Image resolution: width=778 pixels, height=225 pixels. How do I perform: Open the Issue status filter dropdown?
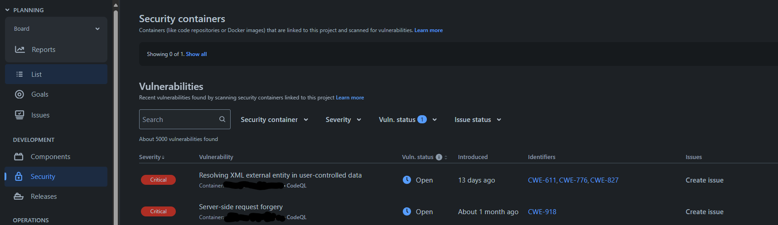[478, 120]
